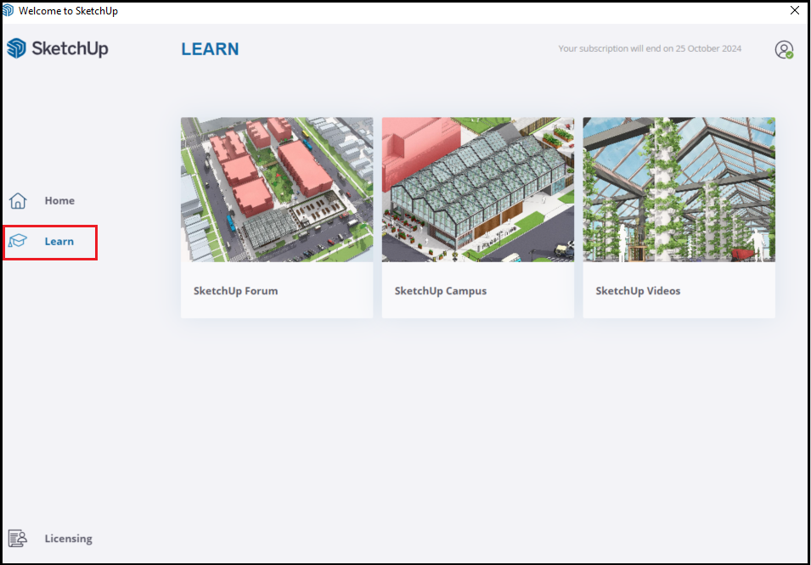811x565 pixels.
Task: Select the Home icon in the sidebar
Action: (17, 200)
